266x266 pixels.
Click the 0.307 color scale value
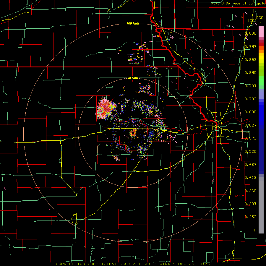pyautogui.click(x=250, y=204)
